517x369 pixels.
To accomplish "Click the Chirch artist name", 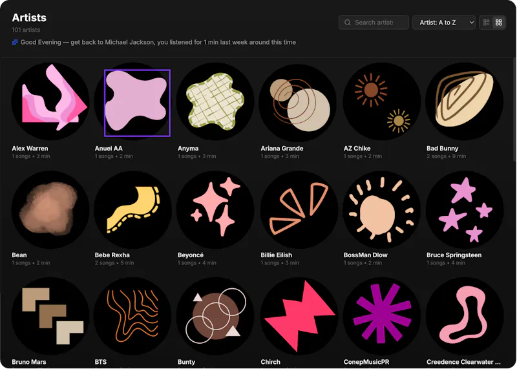I will point(270,362).
